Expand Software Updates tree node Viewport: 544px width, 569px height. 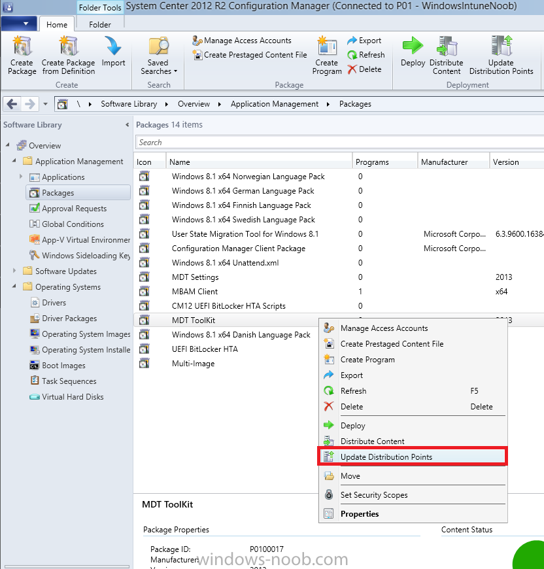click(14, 270)
